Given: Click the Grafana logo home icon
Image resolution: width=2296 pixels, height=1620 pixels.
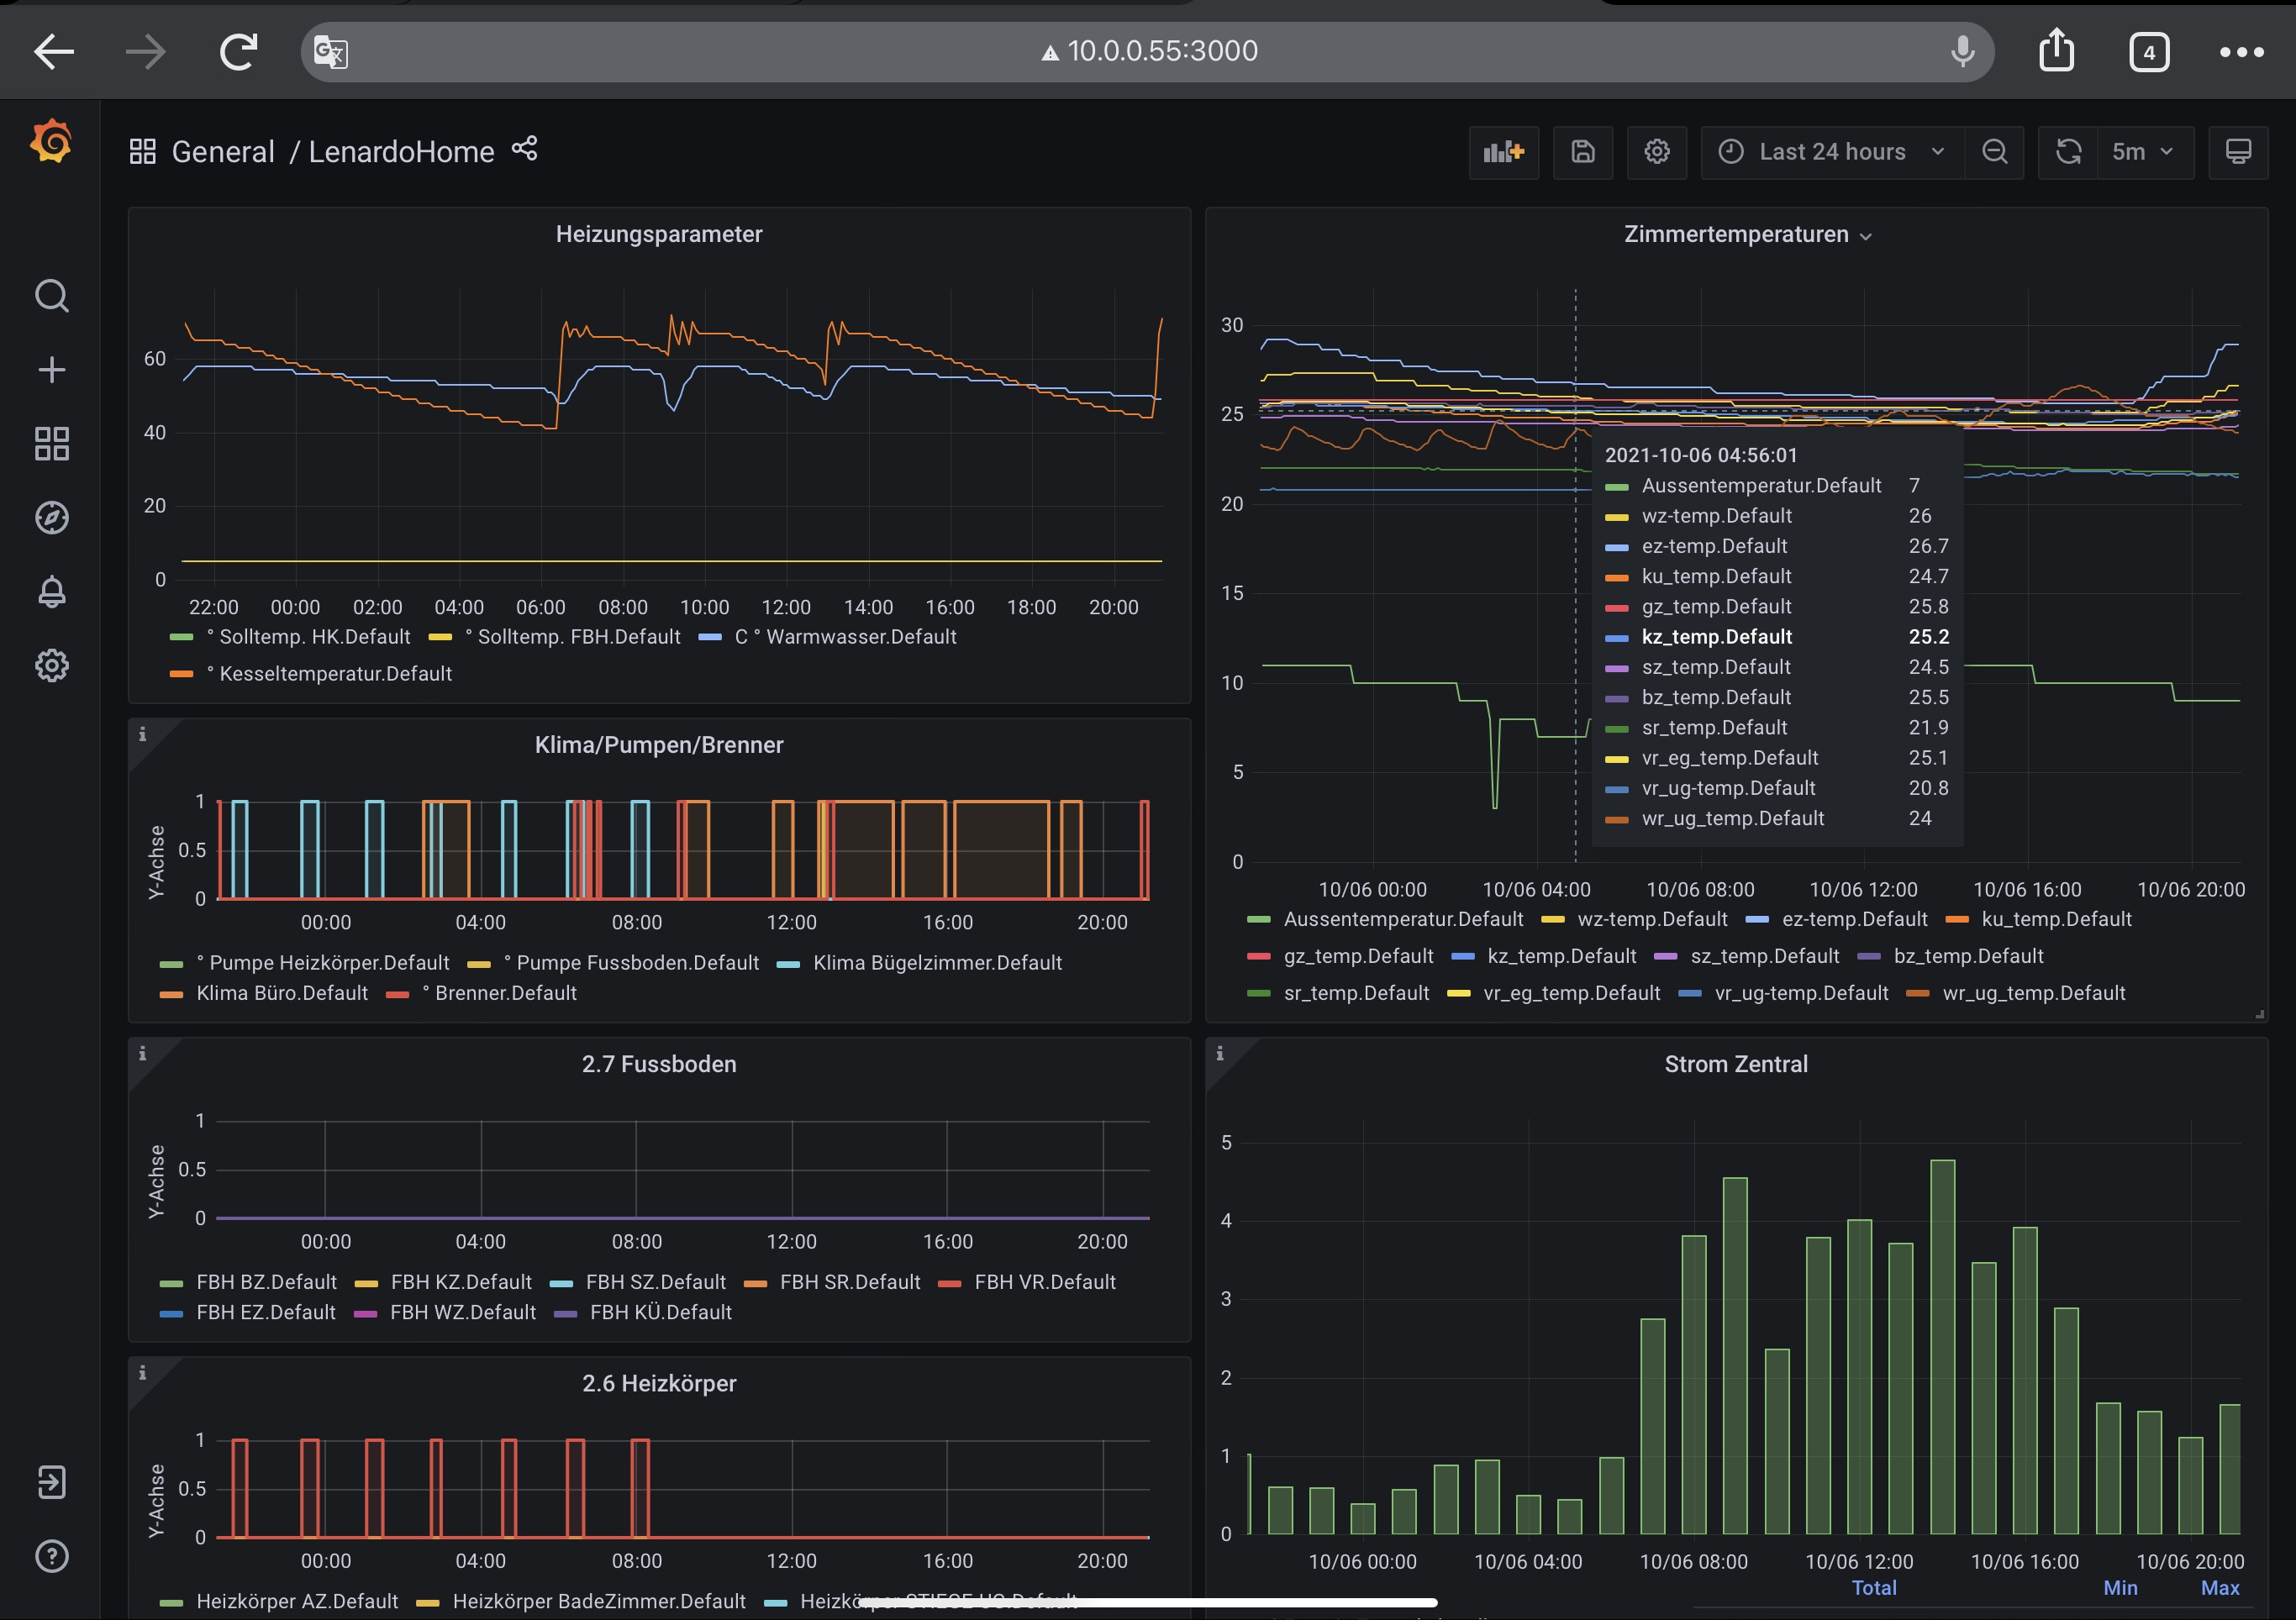Looking at the screenshot, I should click(x=51, y=141).
